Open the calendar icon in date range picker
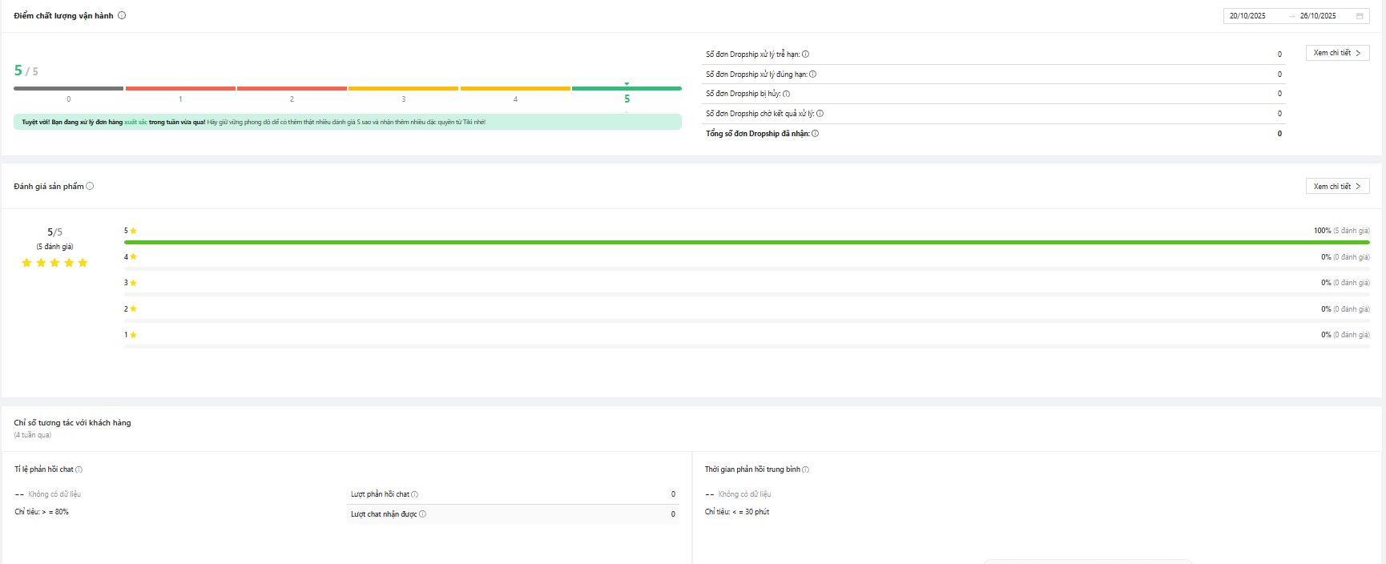 click(1360, 16)
